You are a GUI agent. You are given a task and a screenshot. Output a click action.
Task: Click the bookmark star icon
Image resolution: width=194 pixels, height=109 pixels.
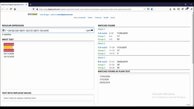point(152,9)
